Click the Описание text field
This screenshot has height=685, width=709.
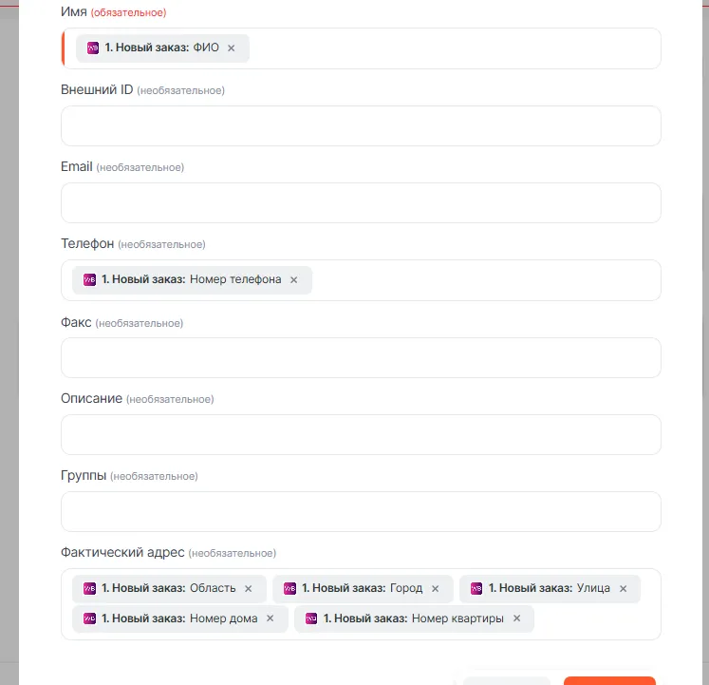click(x=361, y=434)
